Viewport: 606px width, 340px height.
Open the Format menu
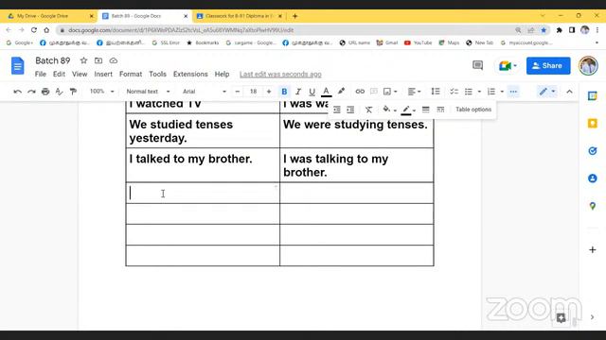[x=131, y=74]
